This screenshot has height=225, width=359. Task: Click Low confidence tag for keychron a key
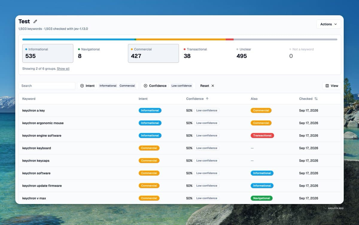pos(207,110)
